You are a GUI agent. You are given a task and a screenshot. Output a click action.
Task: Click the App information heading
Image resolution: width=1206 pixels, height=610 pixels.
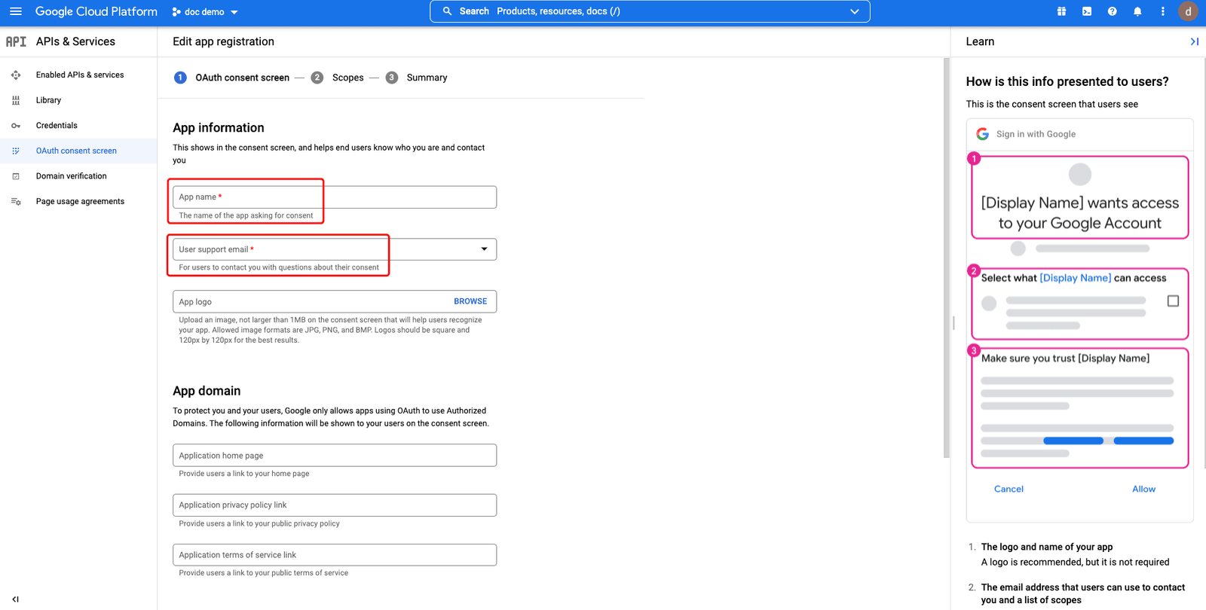(219, 128)
